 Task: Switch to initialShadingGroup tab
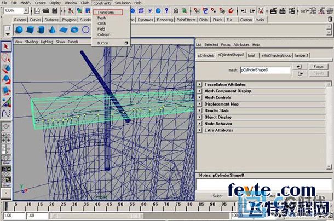coord(277,55)
